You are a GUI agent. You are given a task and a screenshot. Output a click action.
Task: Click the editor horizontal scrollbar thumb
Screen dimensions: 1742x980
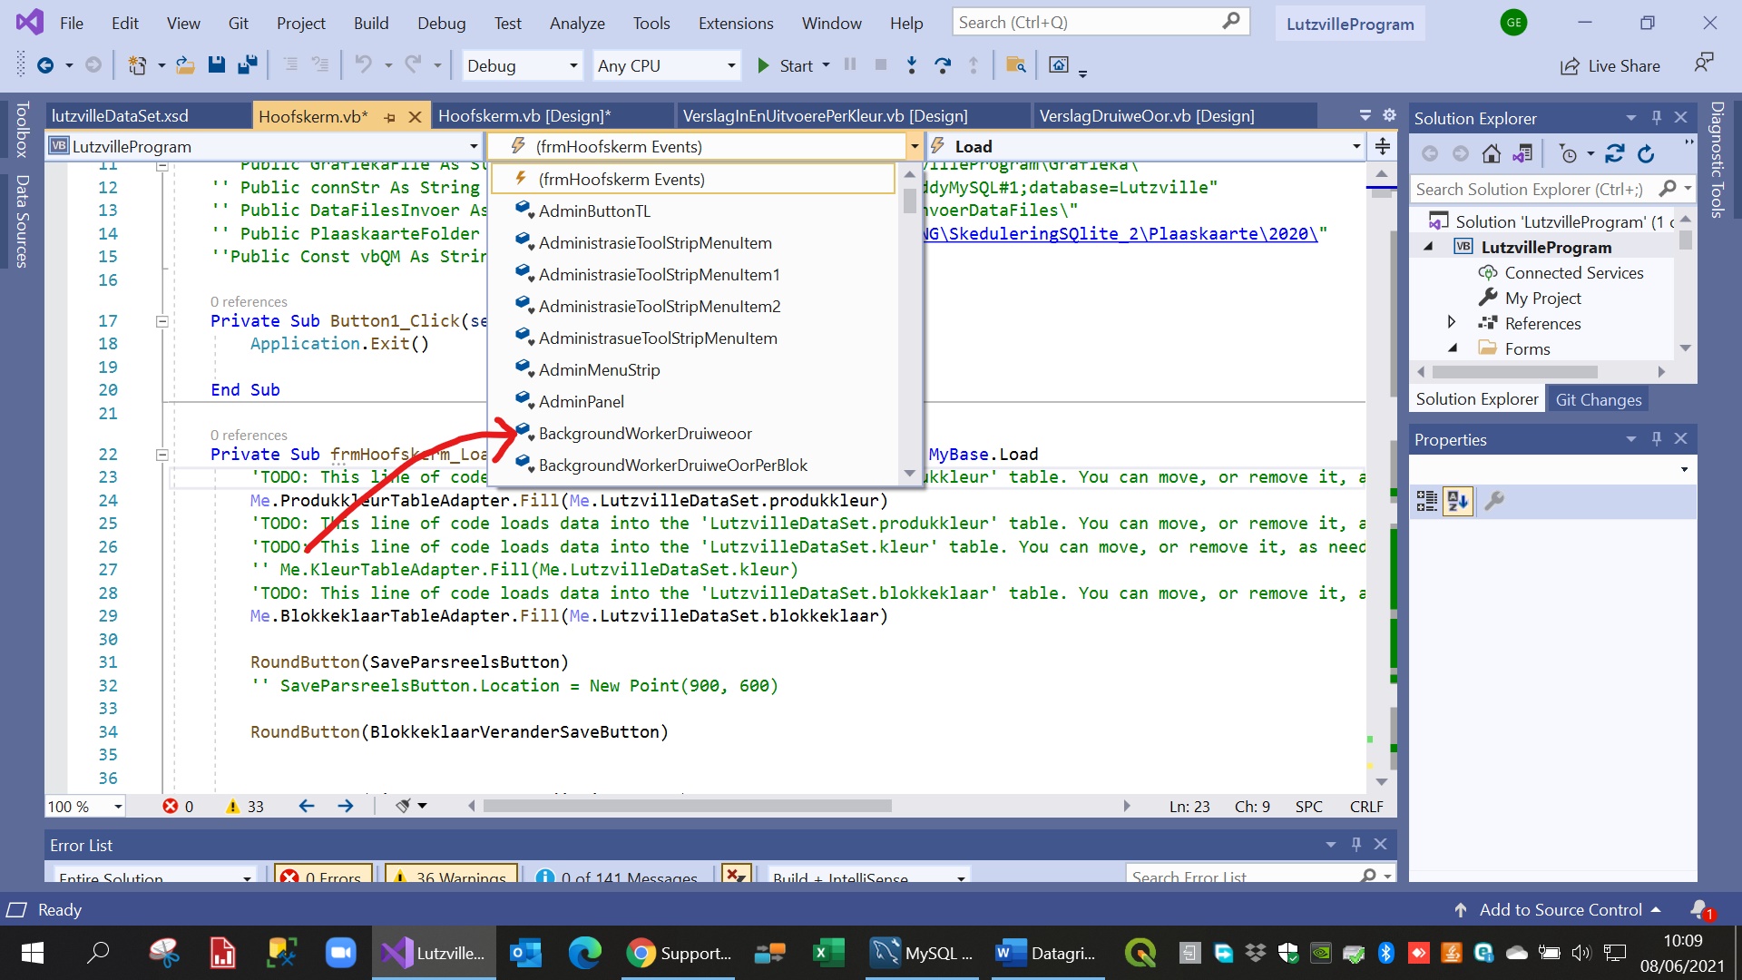pyautogui.click(x=687, y=806)
